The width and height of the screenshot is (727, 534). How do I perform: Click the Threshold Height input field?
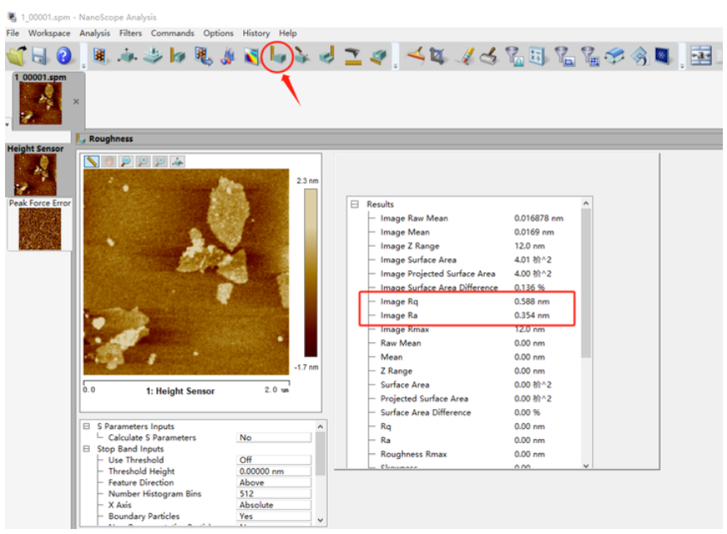click(274, 472)
